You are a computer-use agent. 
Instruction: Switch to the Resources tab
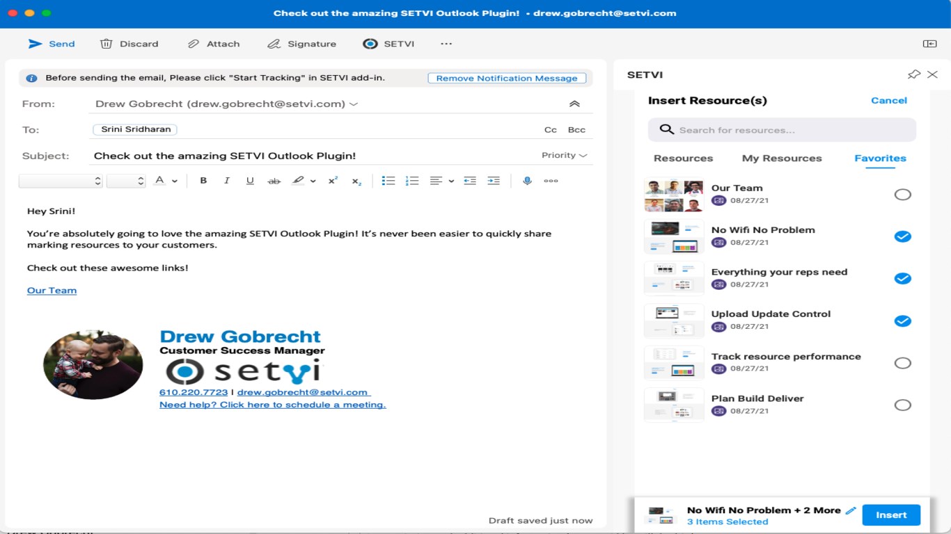coord(683,159)
